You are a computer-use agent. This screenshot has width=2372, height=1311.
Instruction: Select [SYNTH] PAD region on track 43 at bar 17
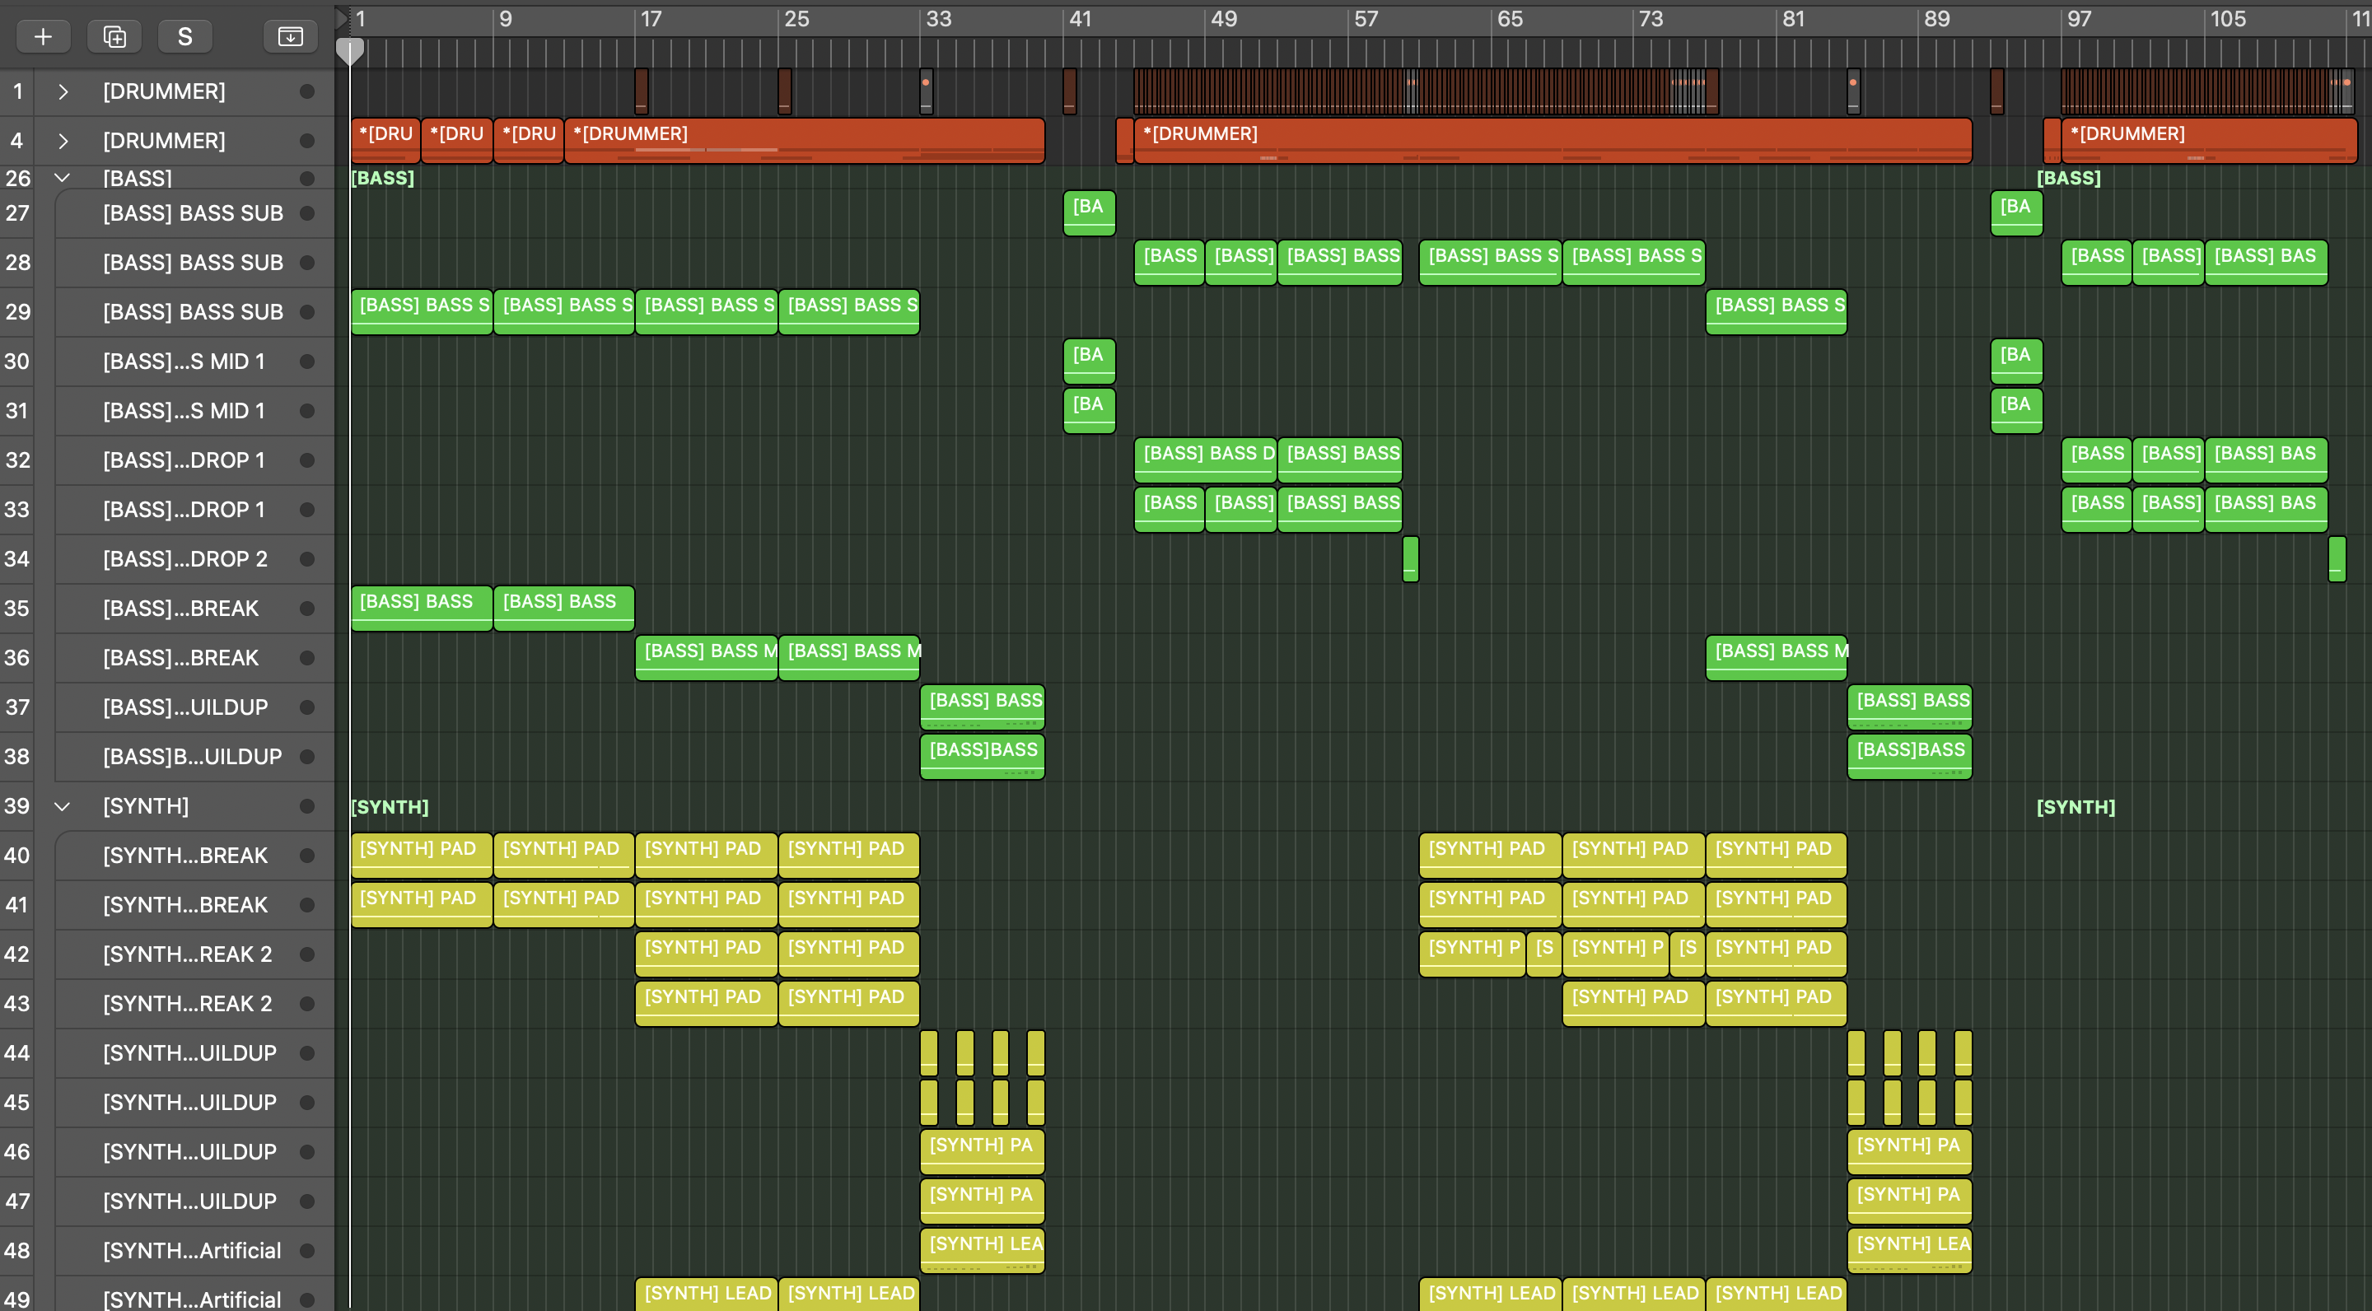[x=705, y=1004]
